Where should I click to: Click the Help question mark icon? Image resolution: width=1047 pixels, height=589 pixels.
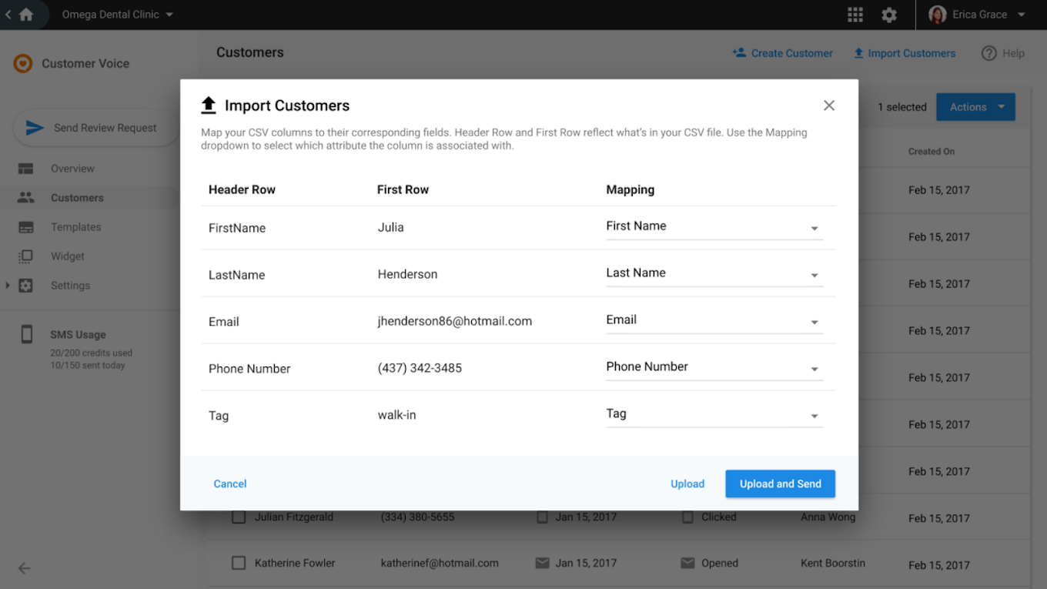(989, 53)
